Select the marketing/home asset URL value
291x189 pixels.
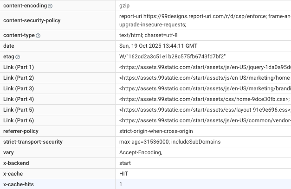[x=205, y=78]
